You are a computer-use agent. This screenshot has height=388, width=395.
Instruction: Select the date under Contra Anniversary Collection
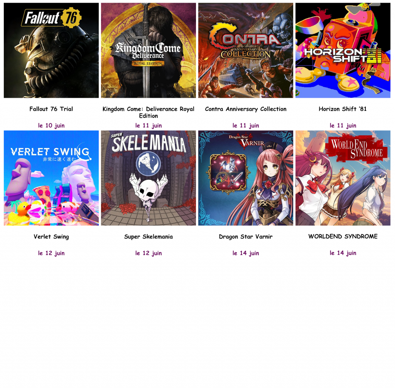(x=246, y=126)
